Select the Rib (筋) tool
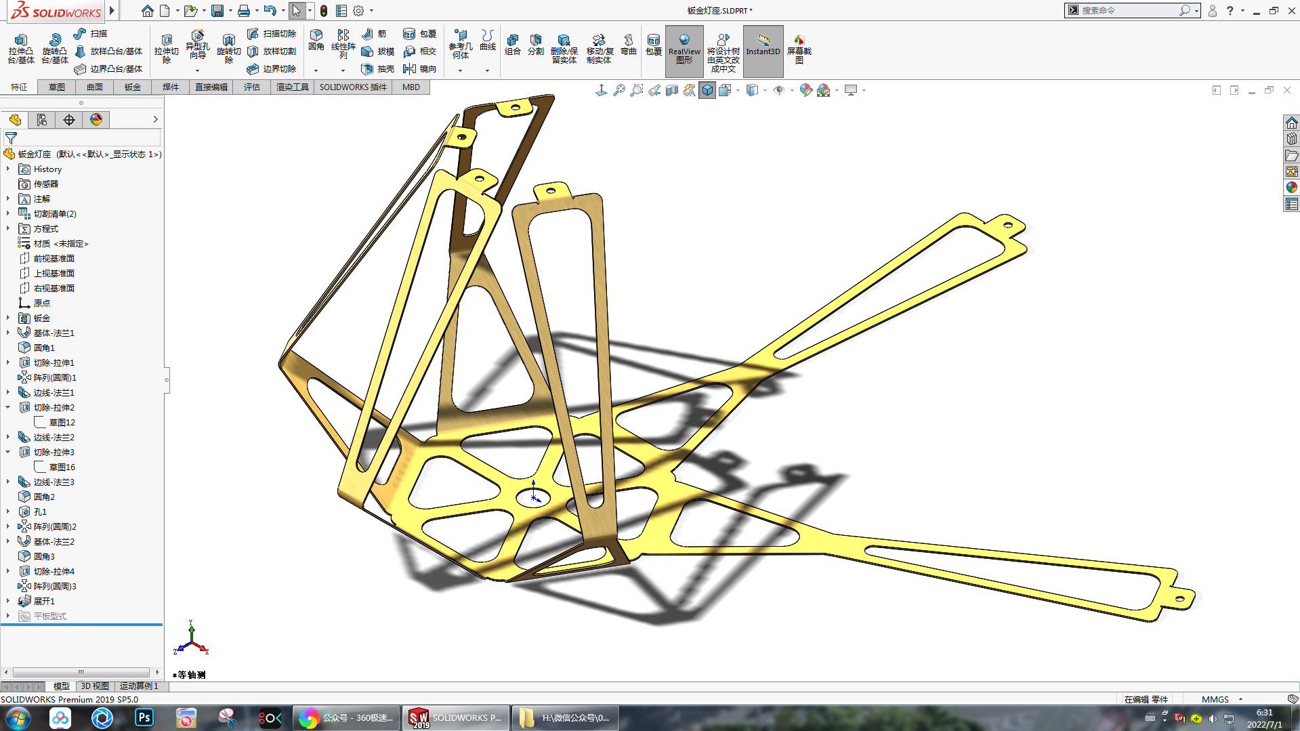This screenshot has height=731, width=1300. pos(374,34)
